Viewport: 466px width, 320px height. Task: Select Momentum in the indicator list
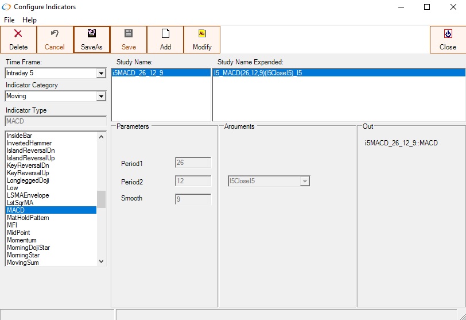click(22, 240)
